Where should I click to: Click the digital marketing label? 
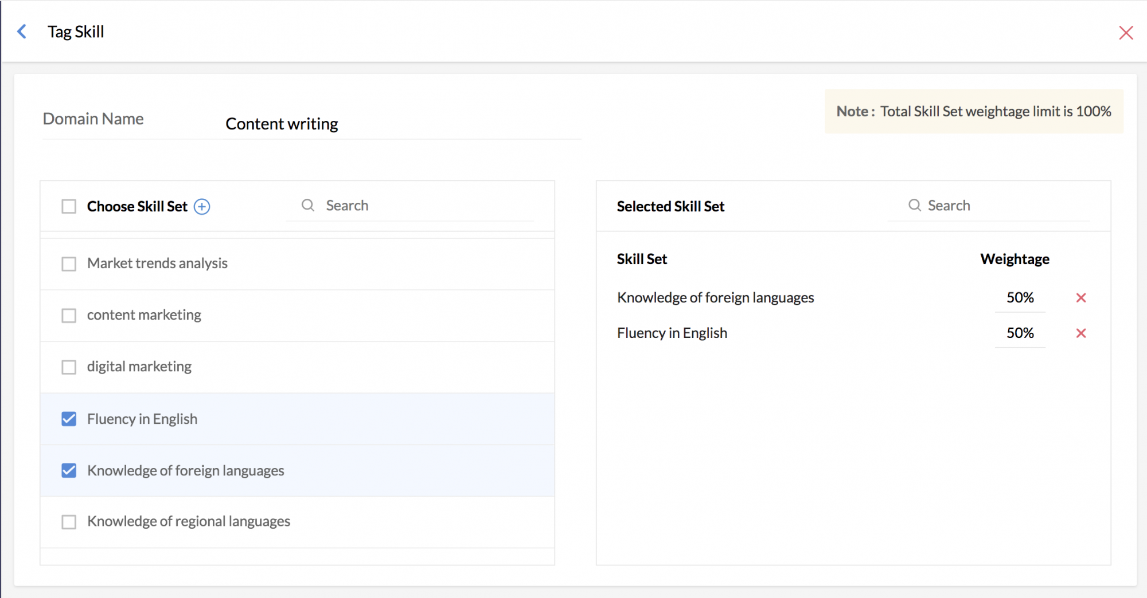[x=139, y=367]
